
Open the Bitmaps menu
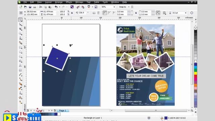79,2
